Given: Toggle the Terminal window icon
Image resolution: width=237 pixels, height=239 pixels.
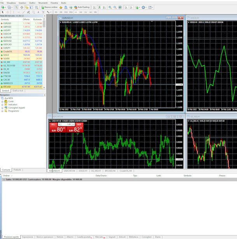Looking at the screenshot, I should coord(31,7).
